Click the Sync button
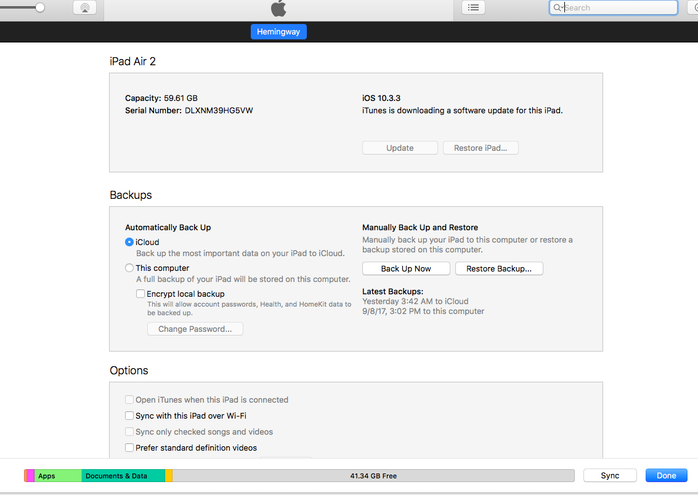 coord(610,475)
